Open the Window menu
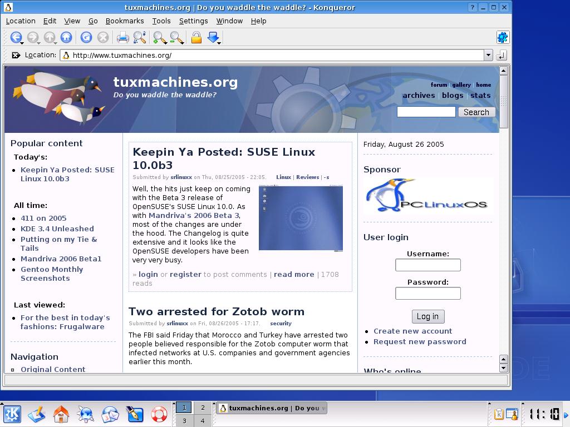 (229, 21)
